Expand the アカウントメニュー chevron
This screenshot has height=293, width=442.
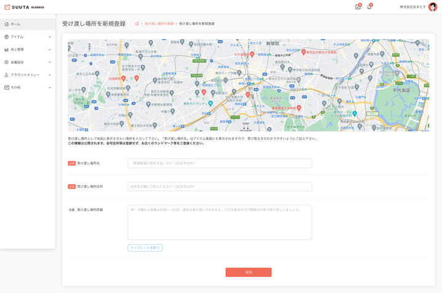click(50, 75)
